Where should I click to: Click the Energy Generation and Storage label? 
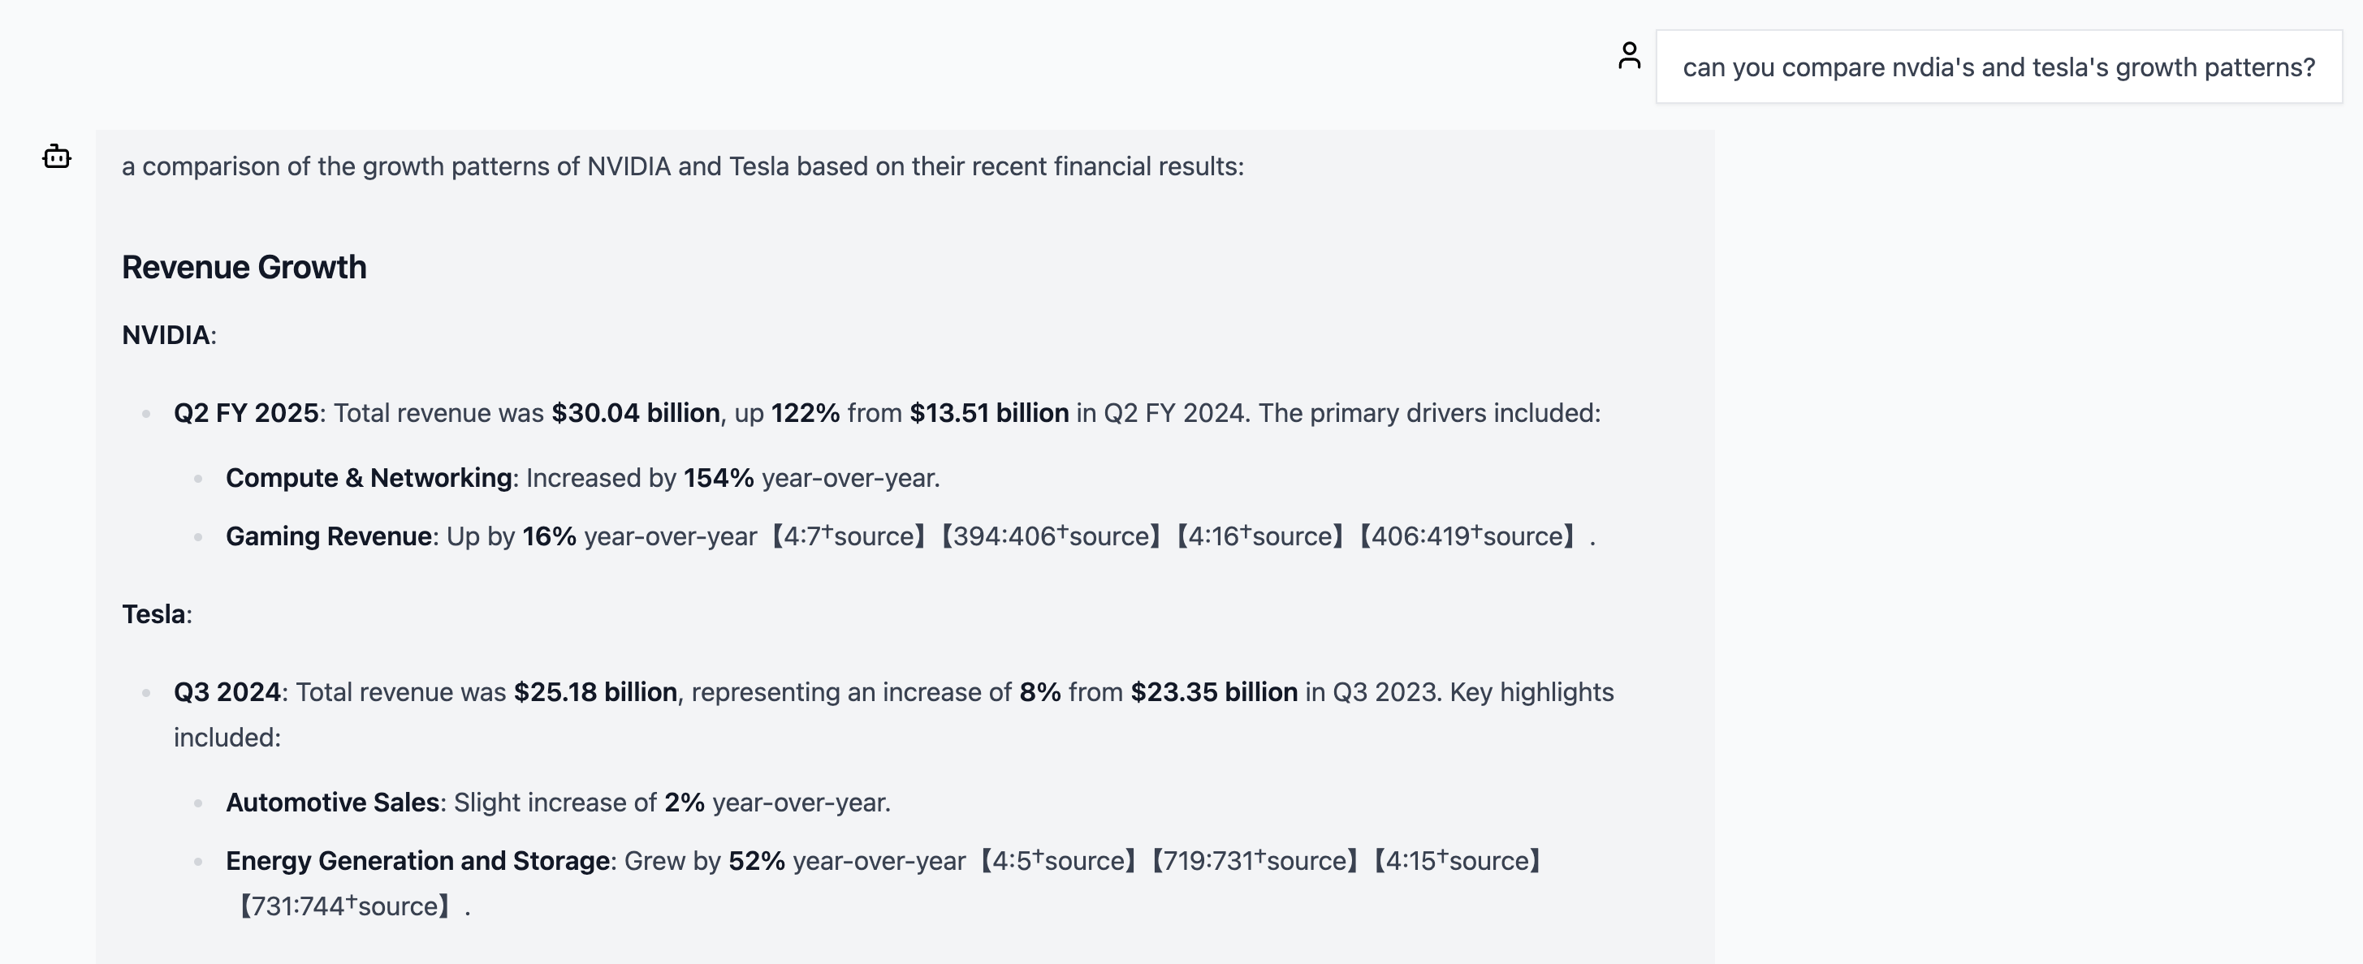(x=418, y=860)
